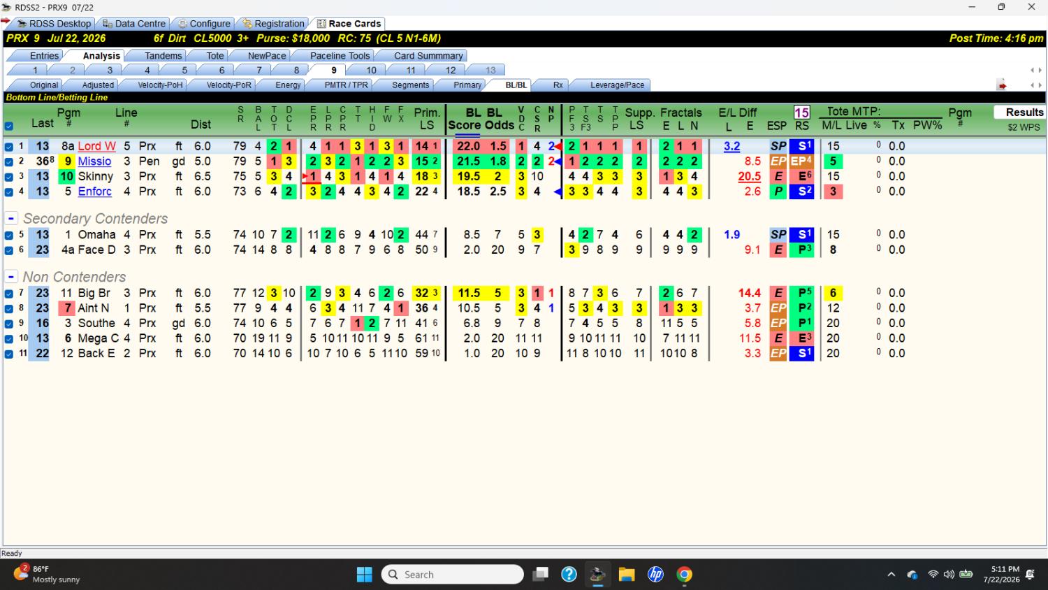
Task: Click the red arrow icon near view tabs
Action: pyautogui.click(x=1002, y=85)
